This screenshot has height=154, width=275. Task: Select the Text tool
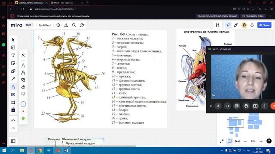13,55
